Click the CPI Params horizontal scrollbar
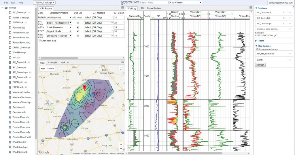Image resolution: width=295 pixels, height=155 pixels. coord(59,58)
